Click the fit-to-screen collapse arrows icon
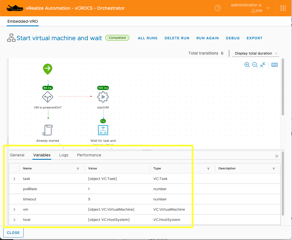The width and height of the screenshot is (292, 240). 263,65
